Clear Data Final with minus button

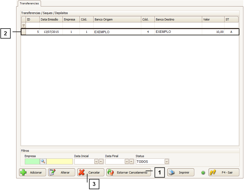point(132,161)
